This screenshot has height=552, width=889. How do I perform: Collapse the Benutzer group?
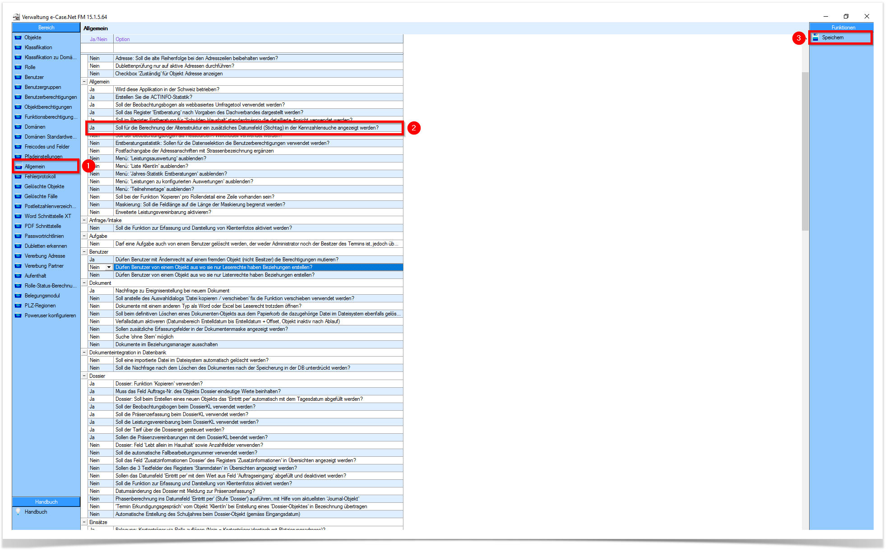click(84, 252)
